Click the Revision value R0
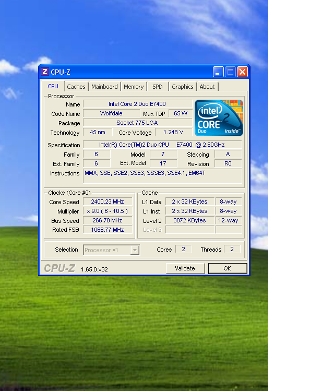Image resolution: width=334 pixels, height=391 pixels. (x=228, y=163)
